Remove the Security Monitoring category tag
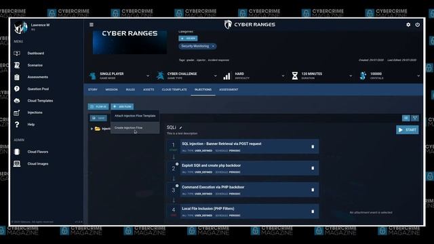This screenshot has height=244, width=434. pos(213,46)
